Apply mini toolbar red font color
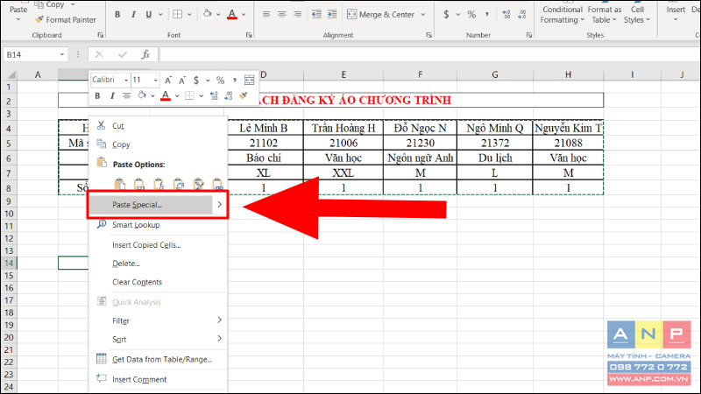The width and height of the screenshot is (701, 394). (166, 95)
